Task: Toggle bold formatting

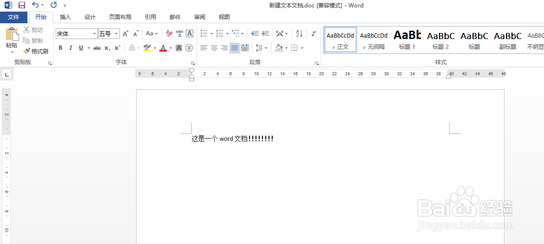Action: point(60,48)
